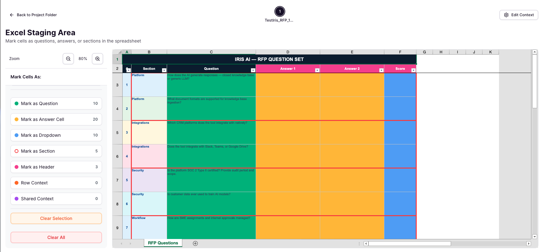The height and width of the screenshot is (252, 539).
Task: Click the Integrations section cell in row 5
Action: pos(149,132)
